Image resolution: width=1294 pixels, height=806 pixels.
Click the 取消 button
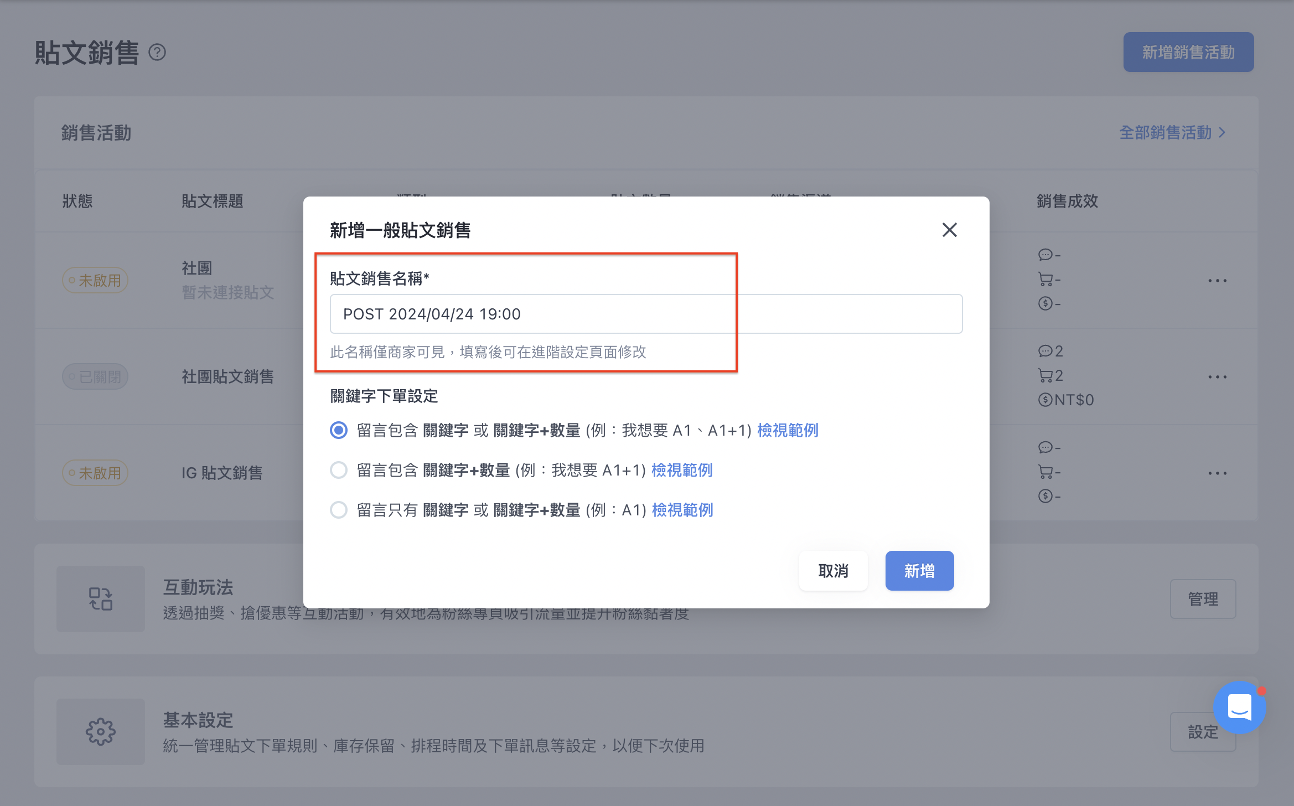click(x=833, y=571)
